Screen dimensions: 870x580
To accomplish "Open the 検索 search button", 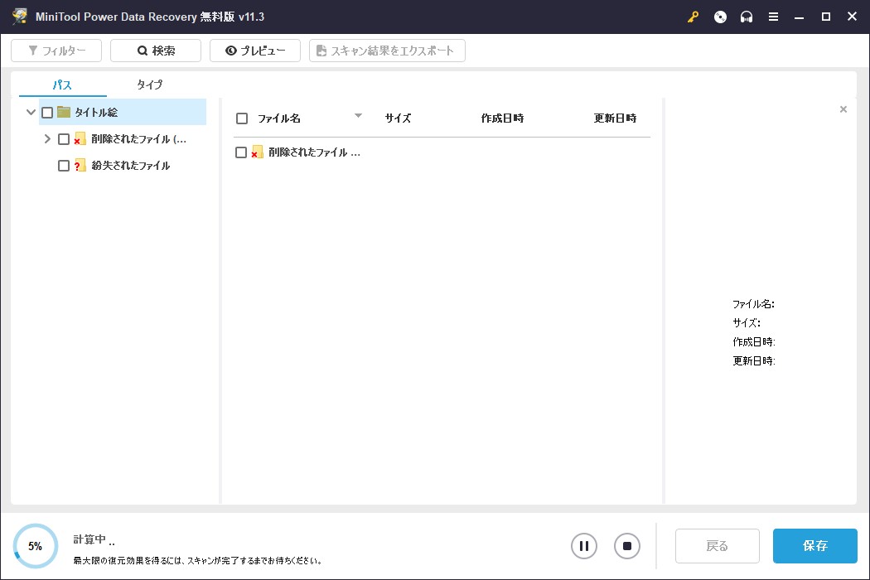I will [156, 51].
